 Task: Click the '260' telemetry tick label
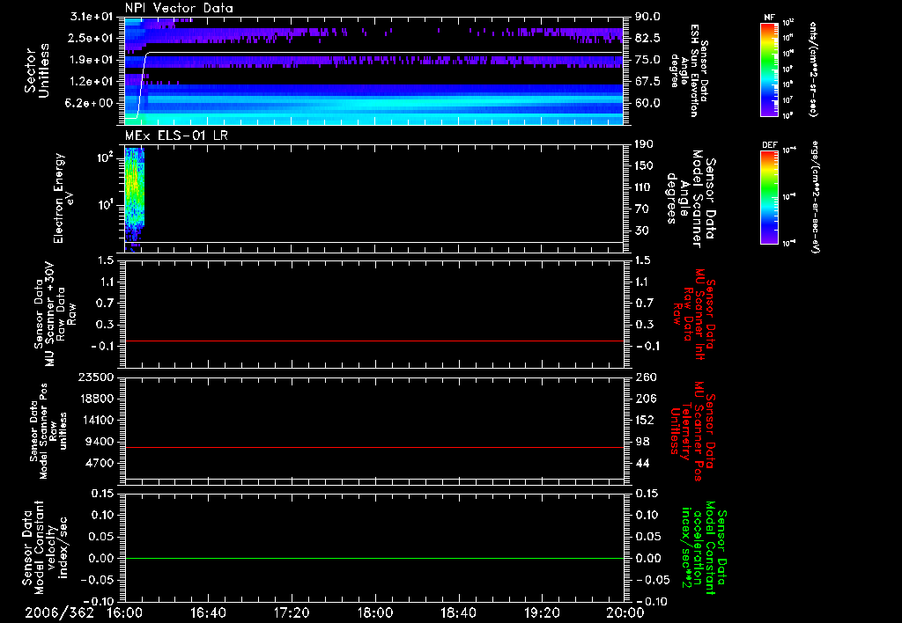[645, 377]
